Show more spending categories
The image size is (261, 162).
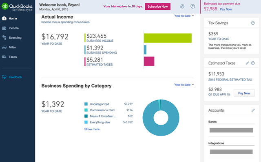(x=92, y=129)
